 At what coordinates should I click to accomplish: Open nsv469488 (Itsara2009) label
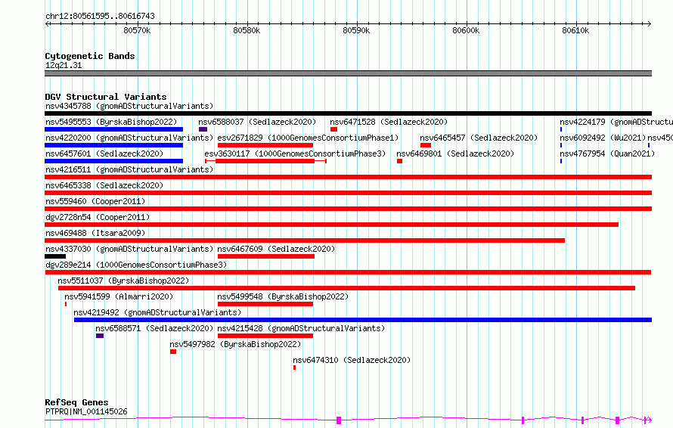click(95, 233)
